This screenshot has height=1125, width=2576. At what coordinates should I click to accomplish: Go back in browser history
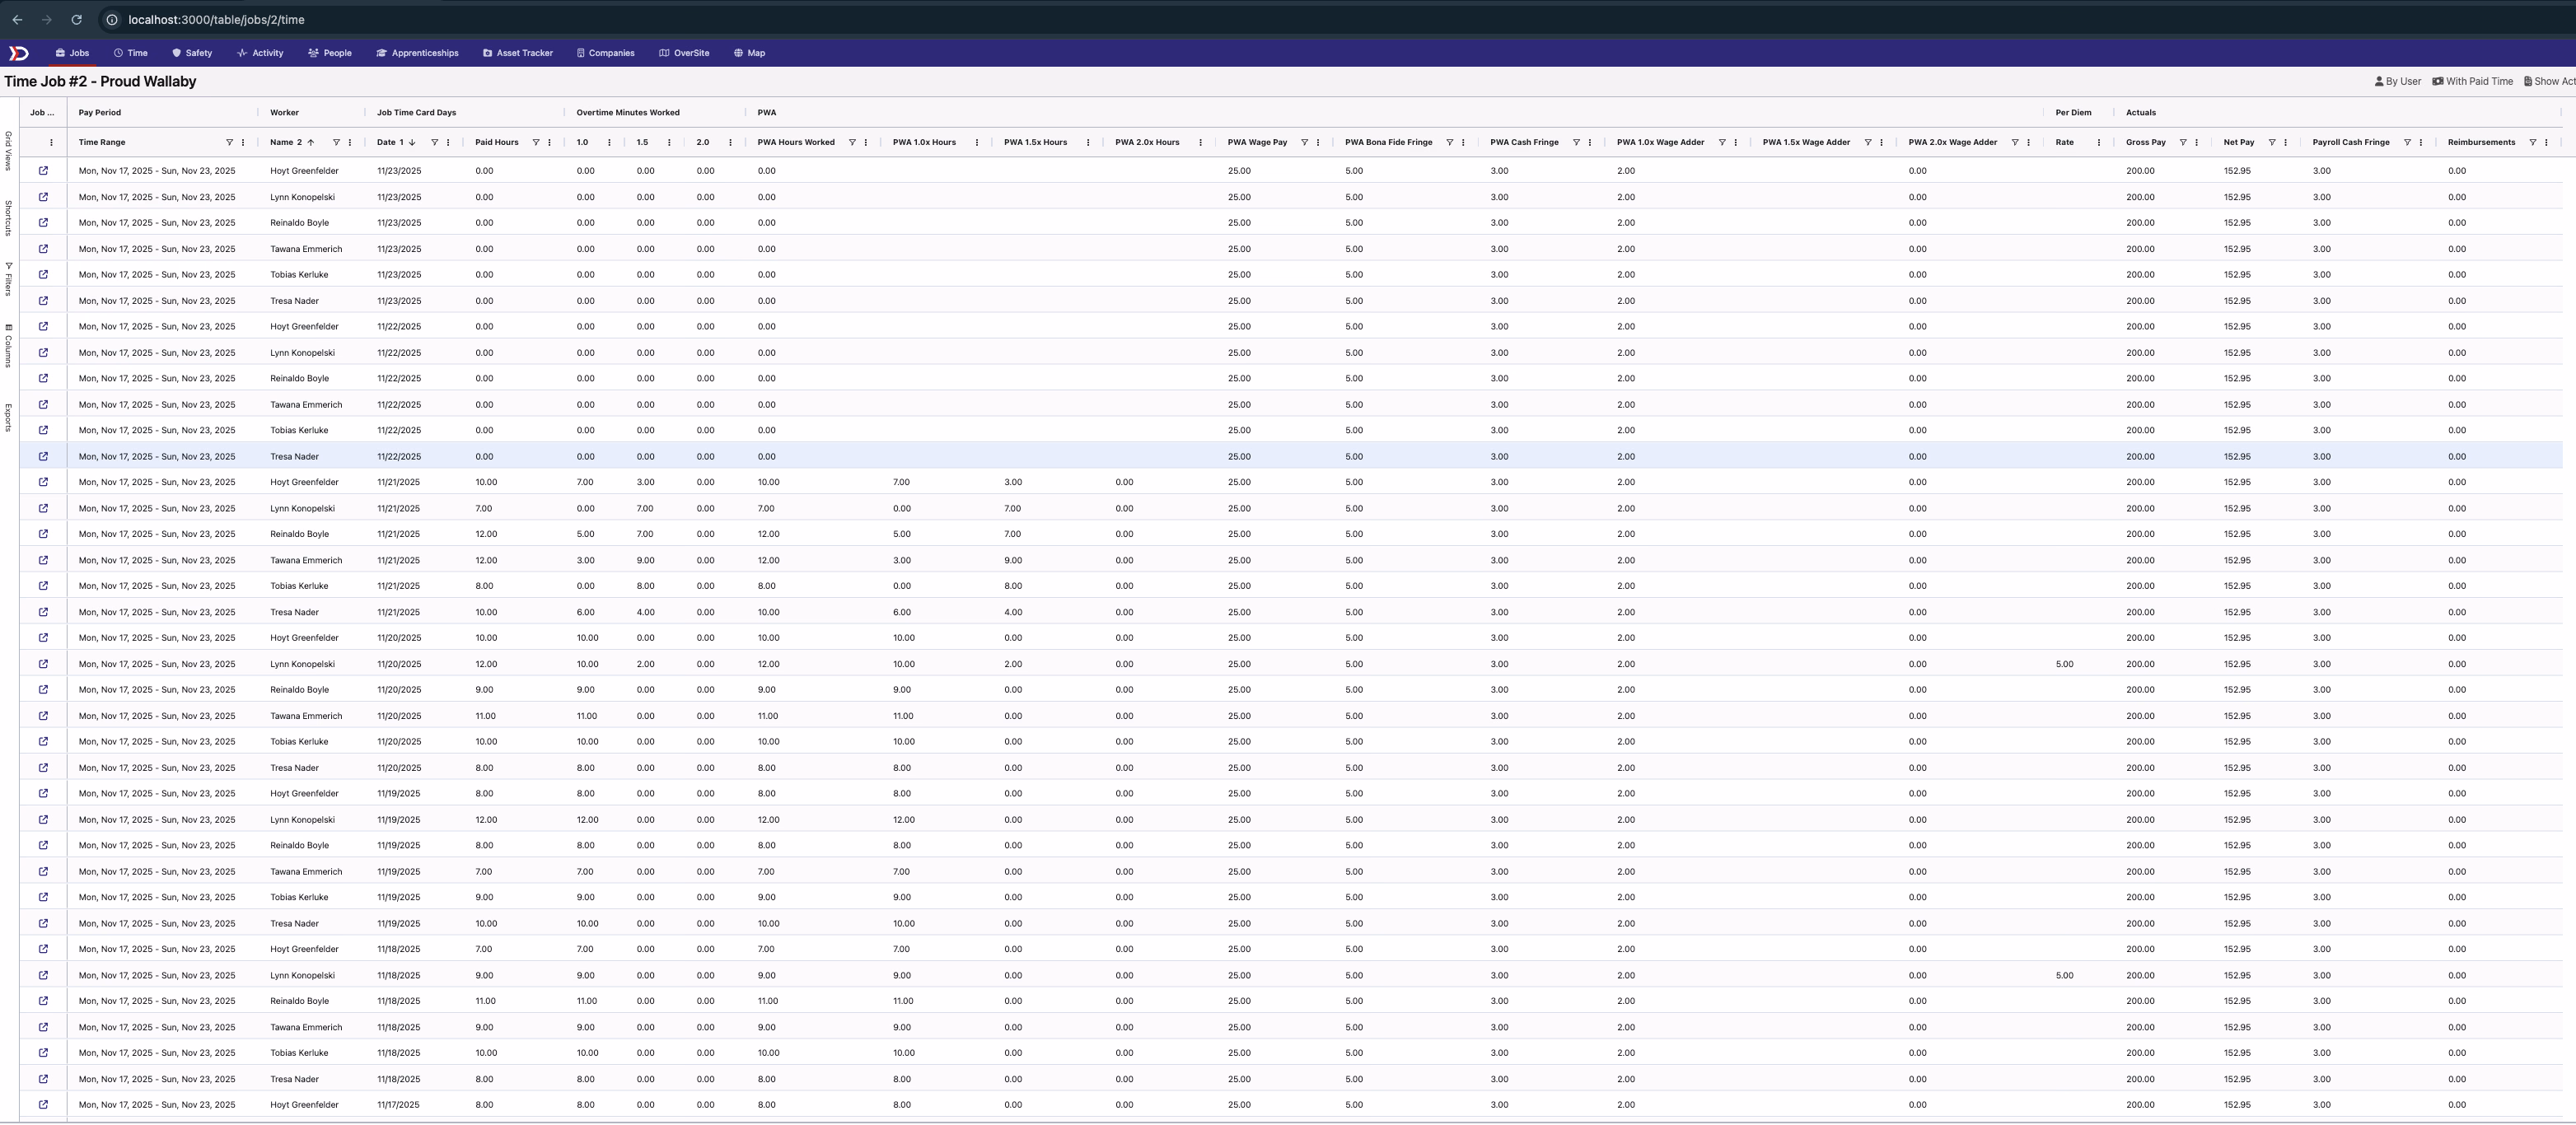point(17,19)
